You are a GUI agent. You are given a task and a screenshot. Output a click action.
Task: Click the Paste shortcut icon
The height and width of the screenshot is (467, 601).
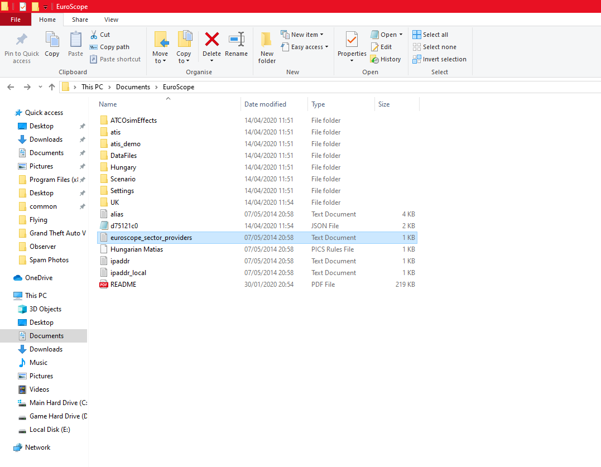(x=94, y=59)
